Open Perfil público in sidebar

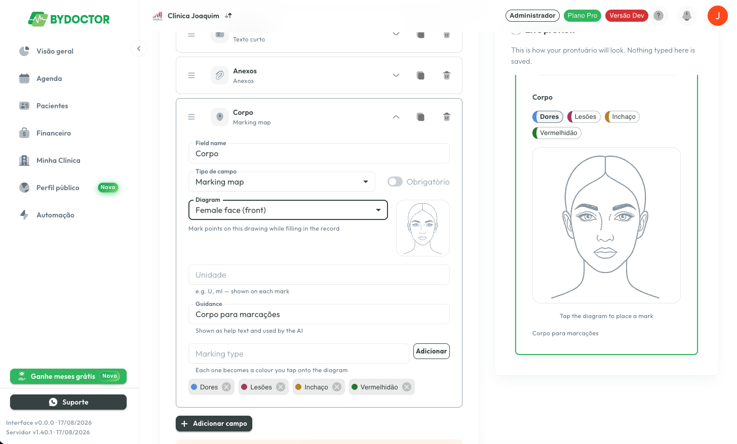pyautogui.click(x=58, y=188)
